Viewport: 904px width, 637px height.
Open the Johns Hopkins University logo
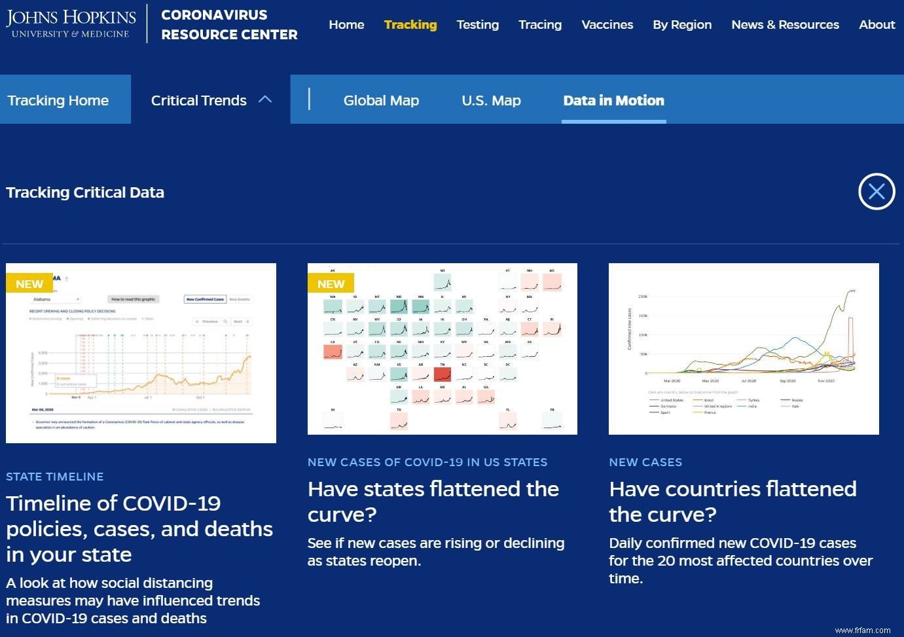click(71, 24)
